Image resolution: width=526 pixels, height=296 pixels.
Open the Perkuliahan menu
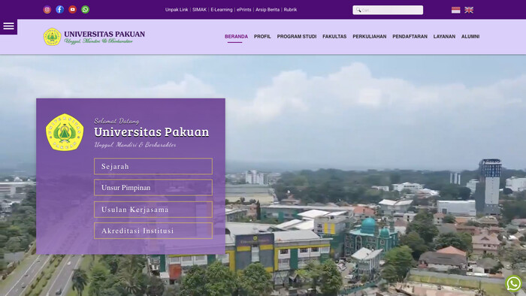click(x=370, y=37)
